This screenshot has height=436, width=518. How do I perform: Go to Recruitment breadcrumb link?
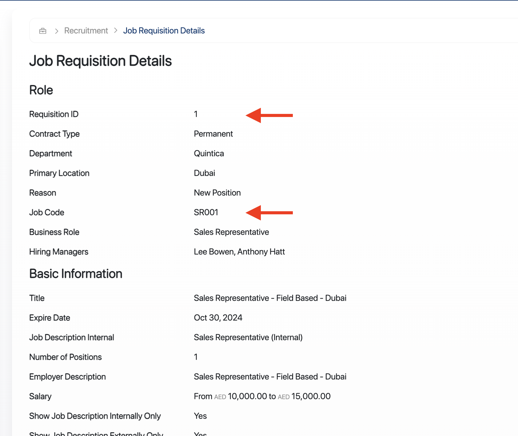(x=86, y=31)
